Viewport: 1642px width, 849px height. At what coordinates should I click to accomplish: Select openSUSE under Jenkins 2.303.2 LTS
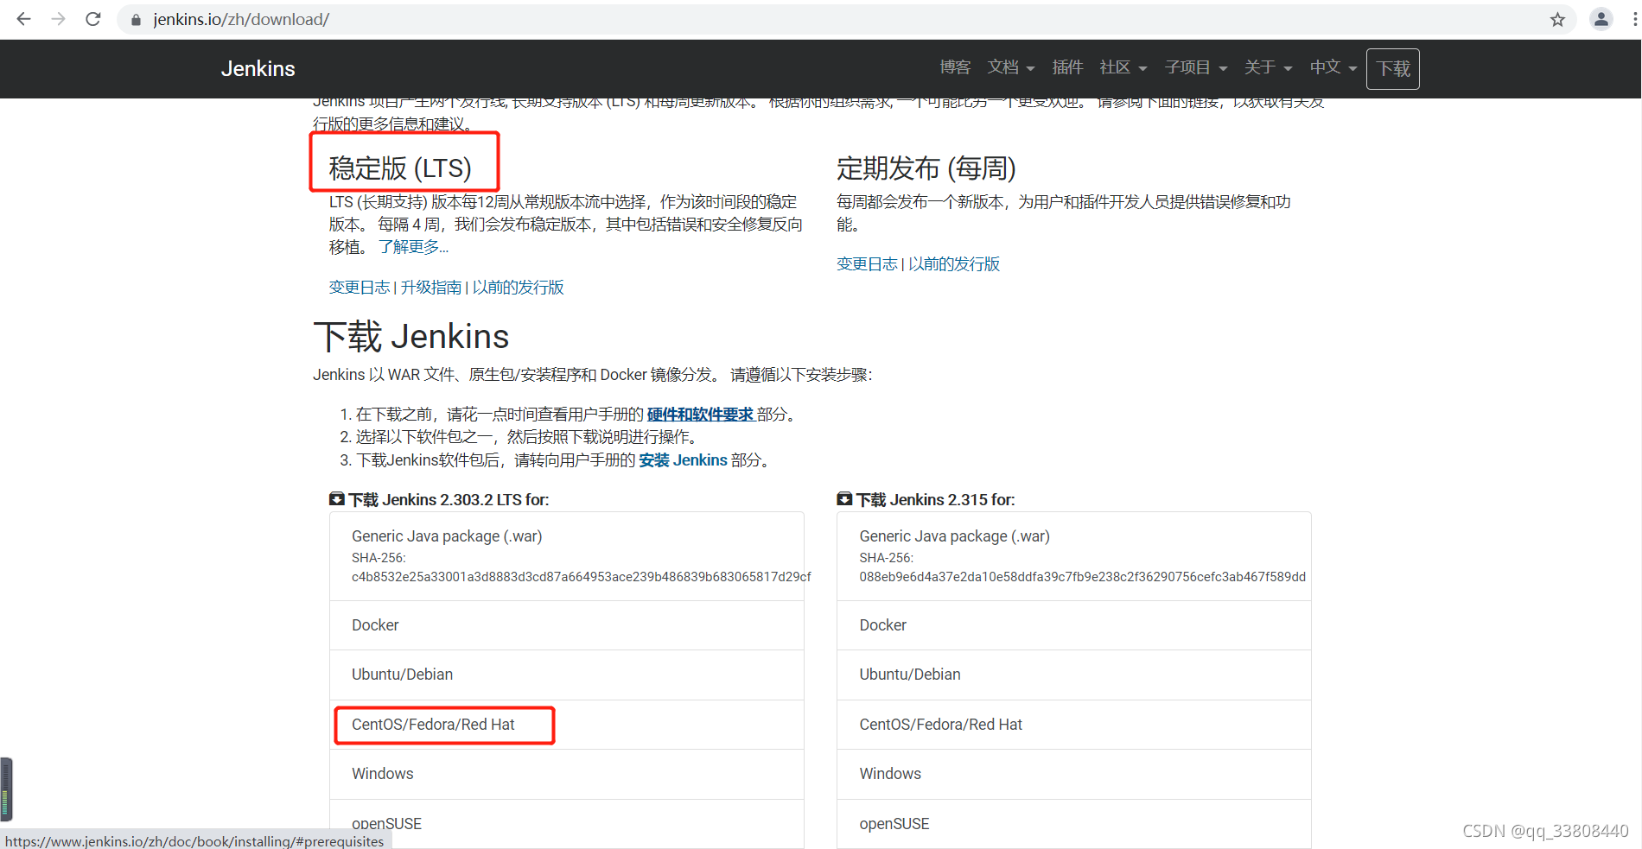coord(567,824)
